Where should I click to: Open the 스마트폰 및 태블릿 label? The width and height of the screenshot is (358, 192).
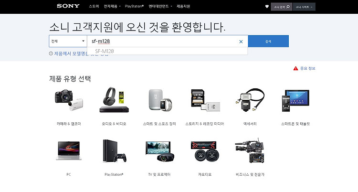tap(295, 124)
